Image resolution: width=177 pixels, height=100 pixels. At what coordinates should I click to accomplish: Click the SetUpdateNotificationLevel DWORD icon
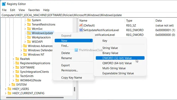(x=81, y=30)
